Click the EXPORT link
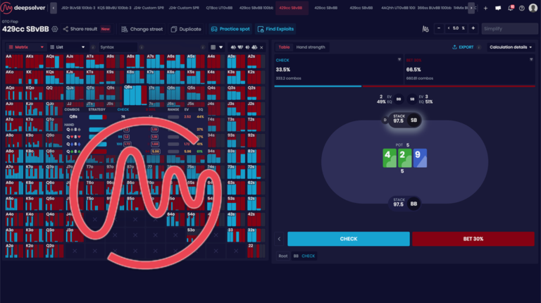541x303 pixels. tap(463, 47)
